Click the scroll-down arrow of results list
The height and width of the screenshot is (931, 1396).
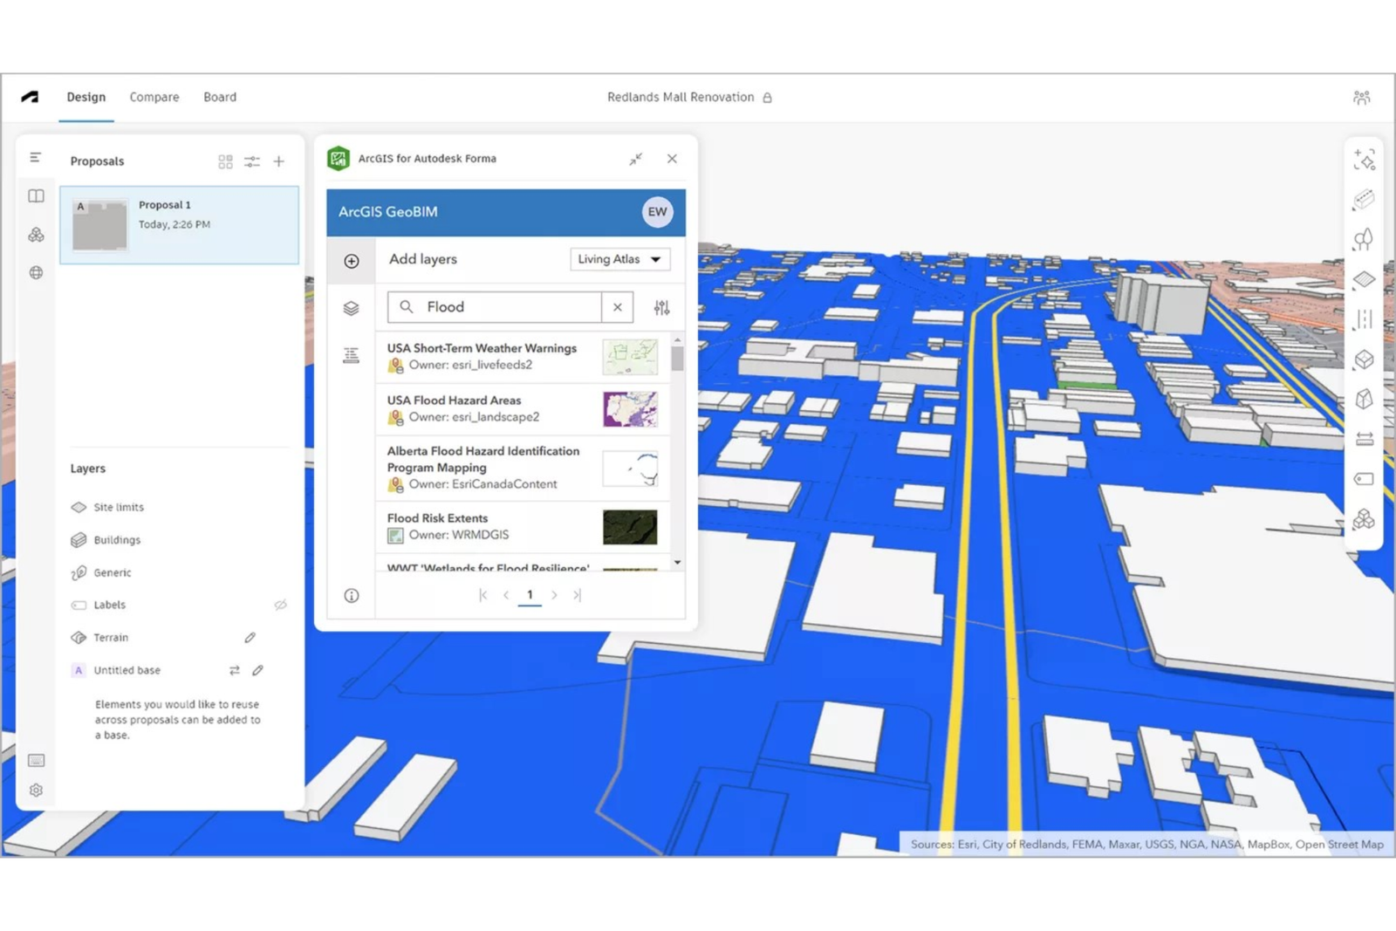tap(678, 563)
